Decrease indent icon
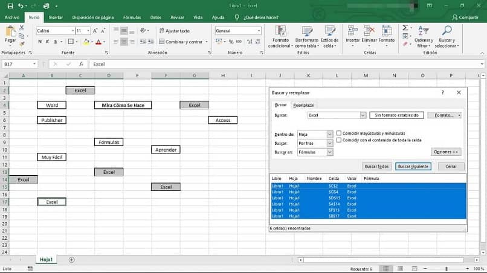The height and width of the screenshot is (273, 487). click(x=143, y=42)
